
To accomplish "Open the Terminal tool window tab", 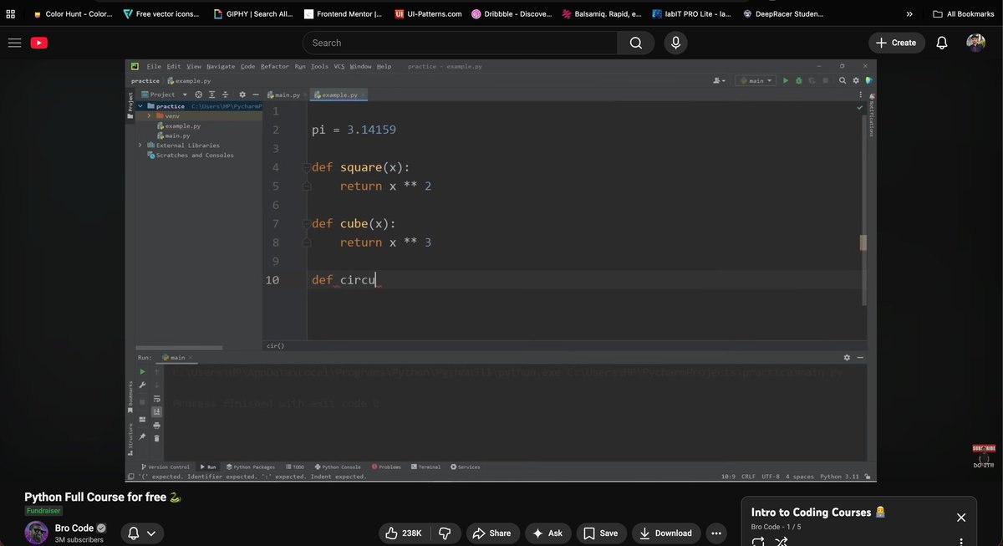I will coord(425,467).
